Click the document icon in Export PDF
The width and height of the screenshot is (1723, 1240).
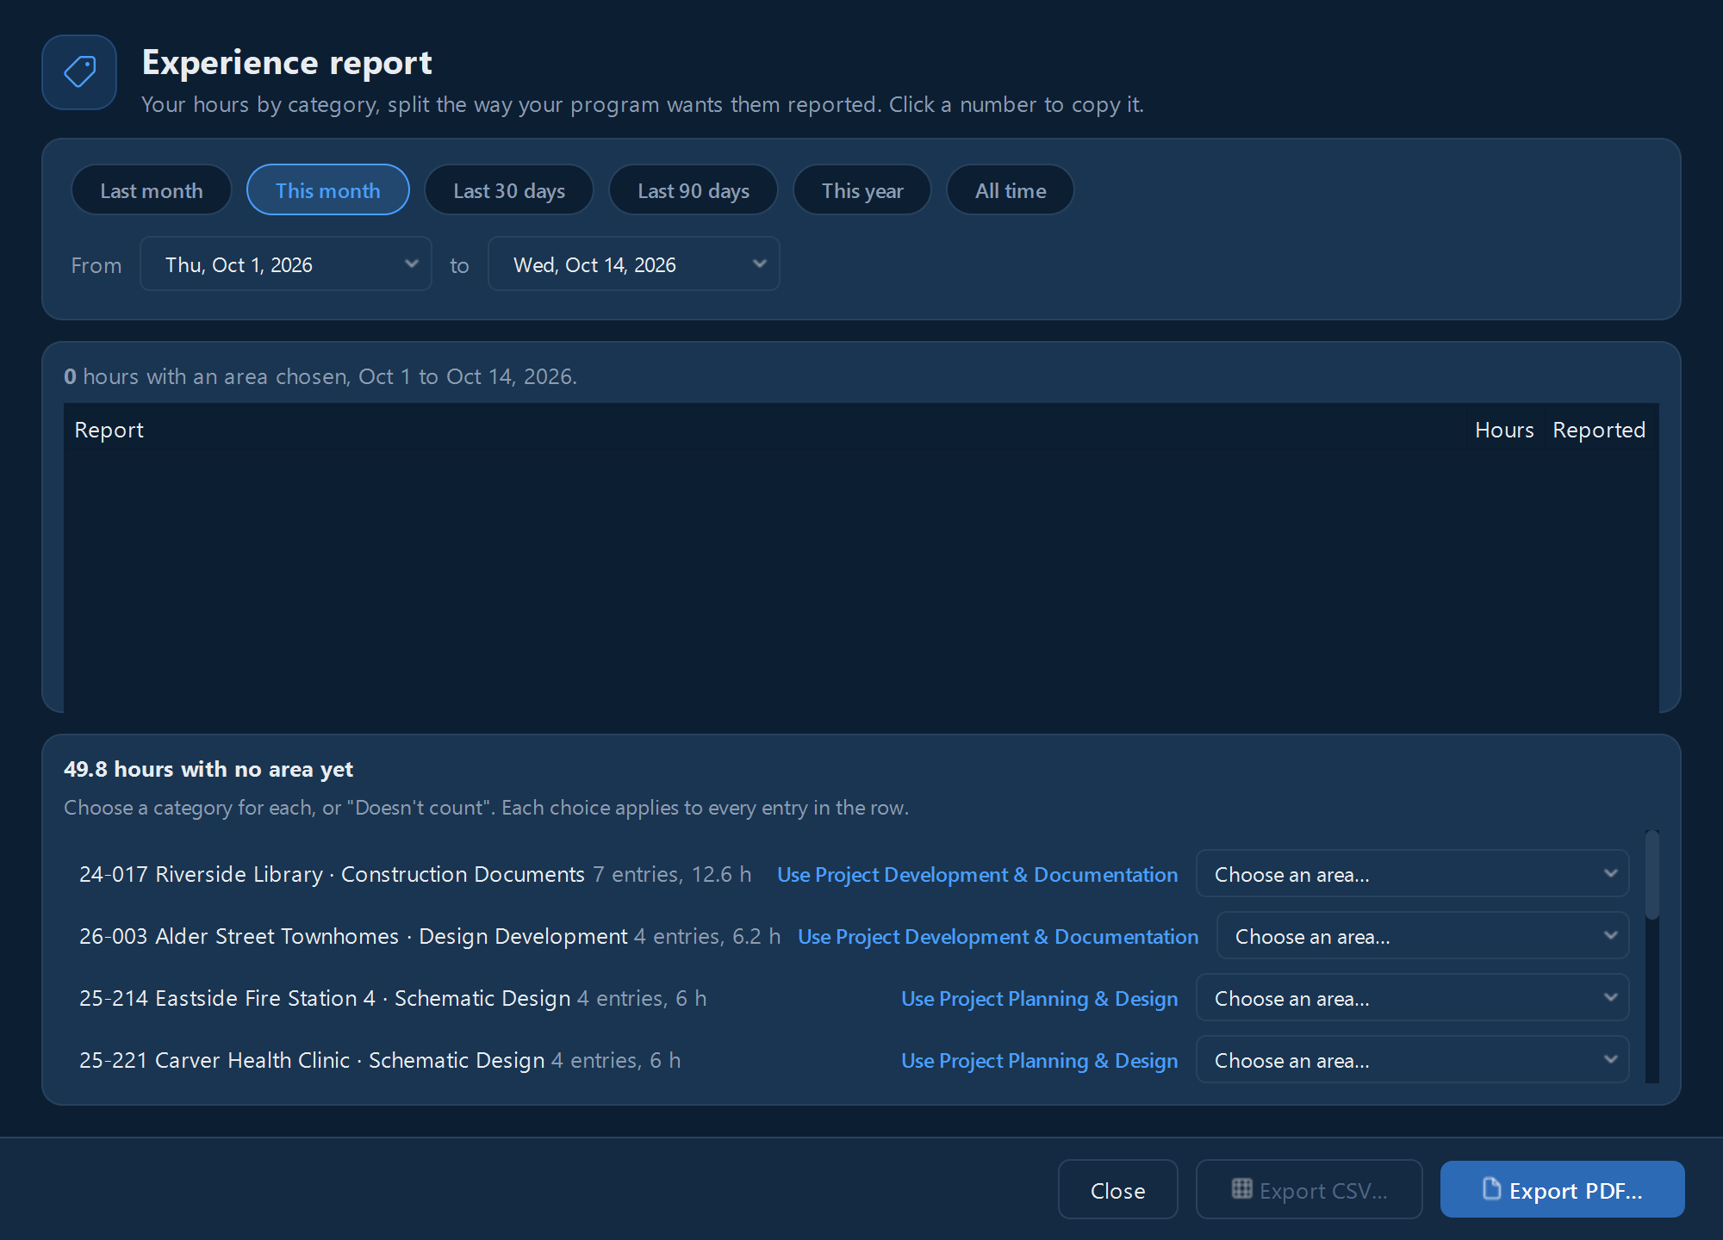[1491, 1189]
